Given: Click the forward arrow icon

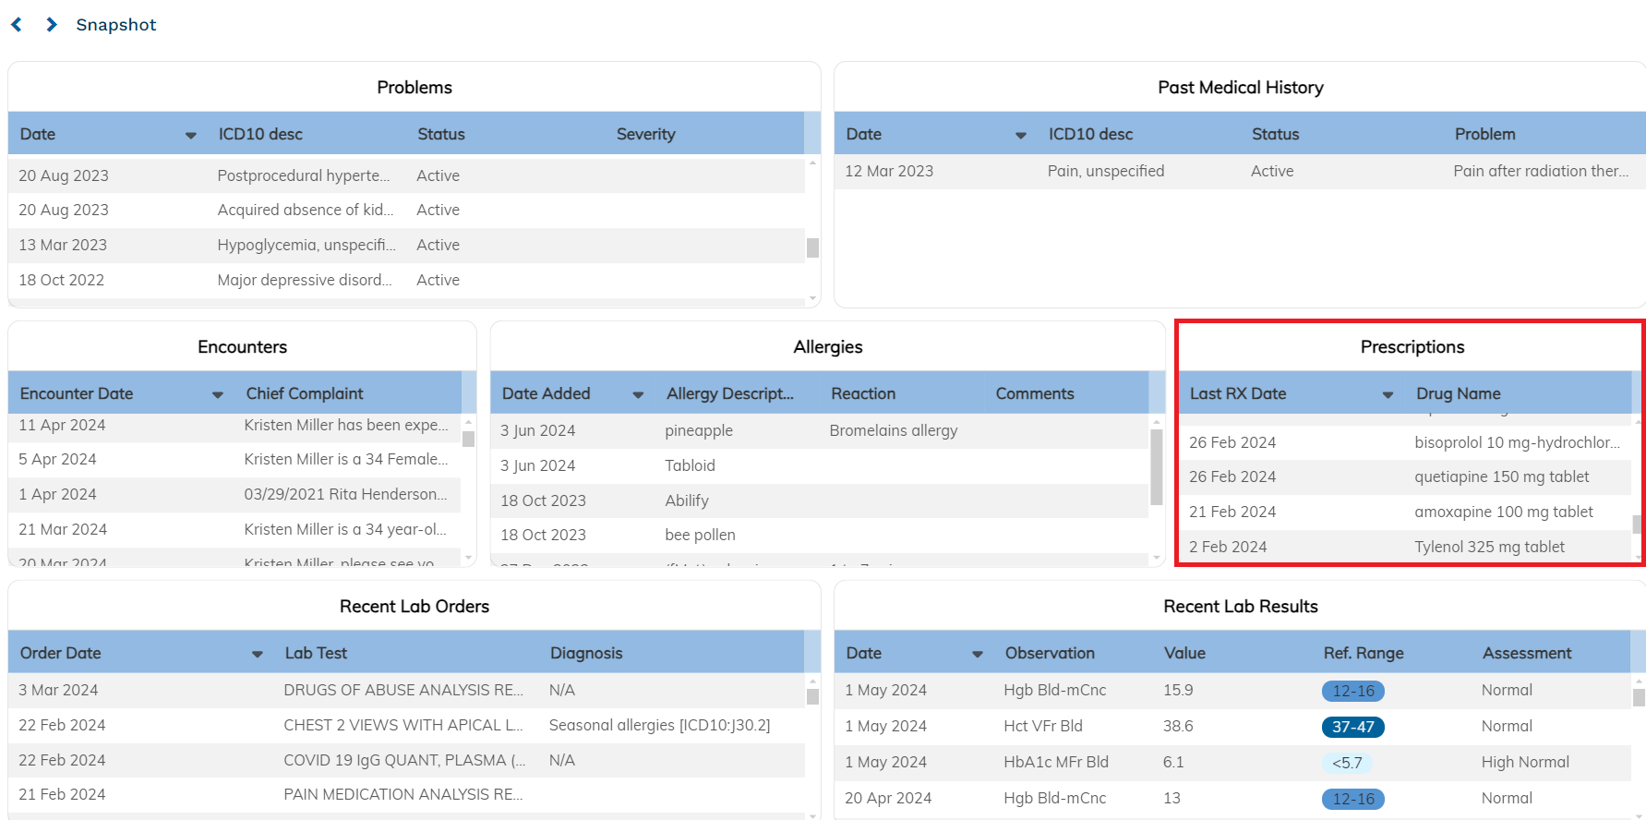Looking at the screenshot, I should [52, 25].
